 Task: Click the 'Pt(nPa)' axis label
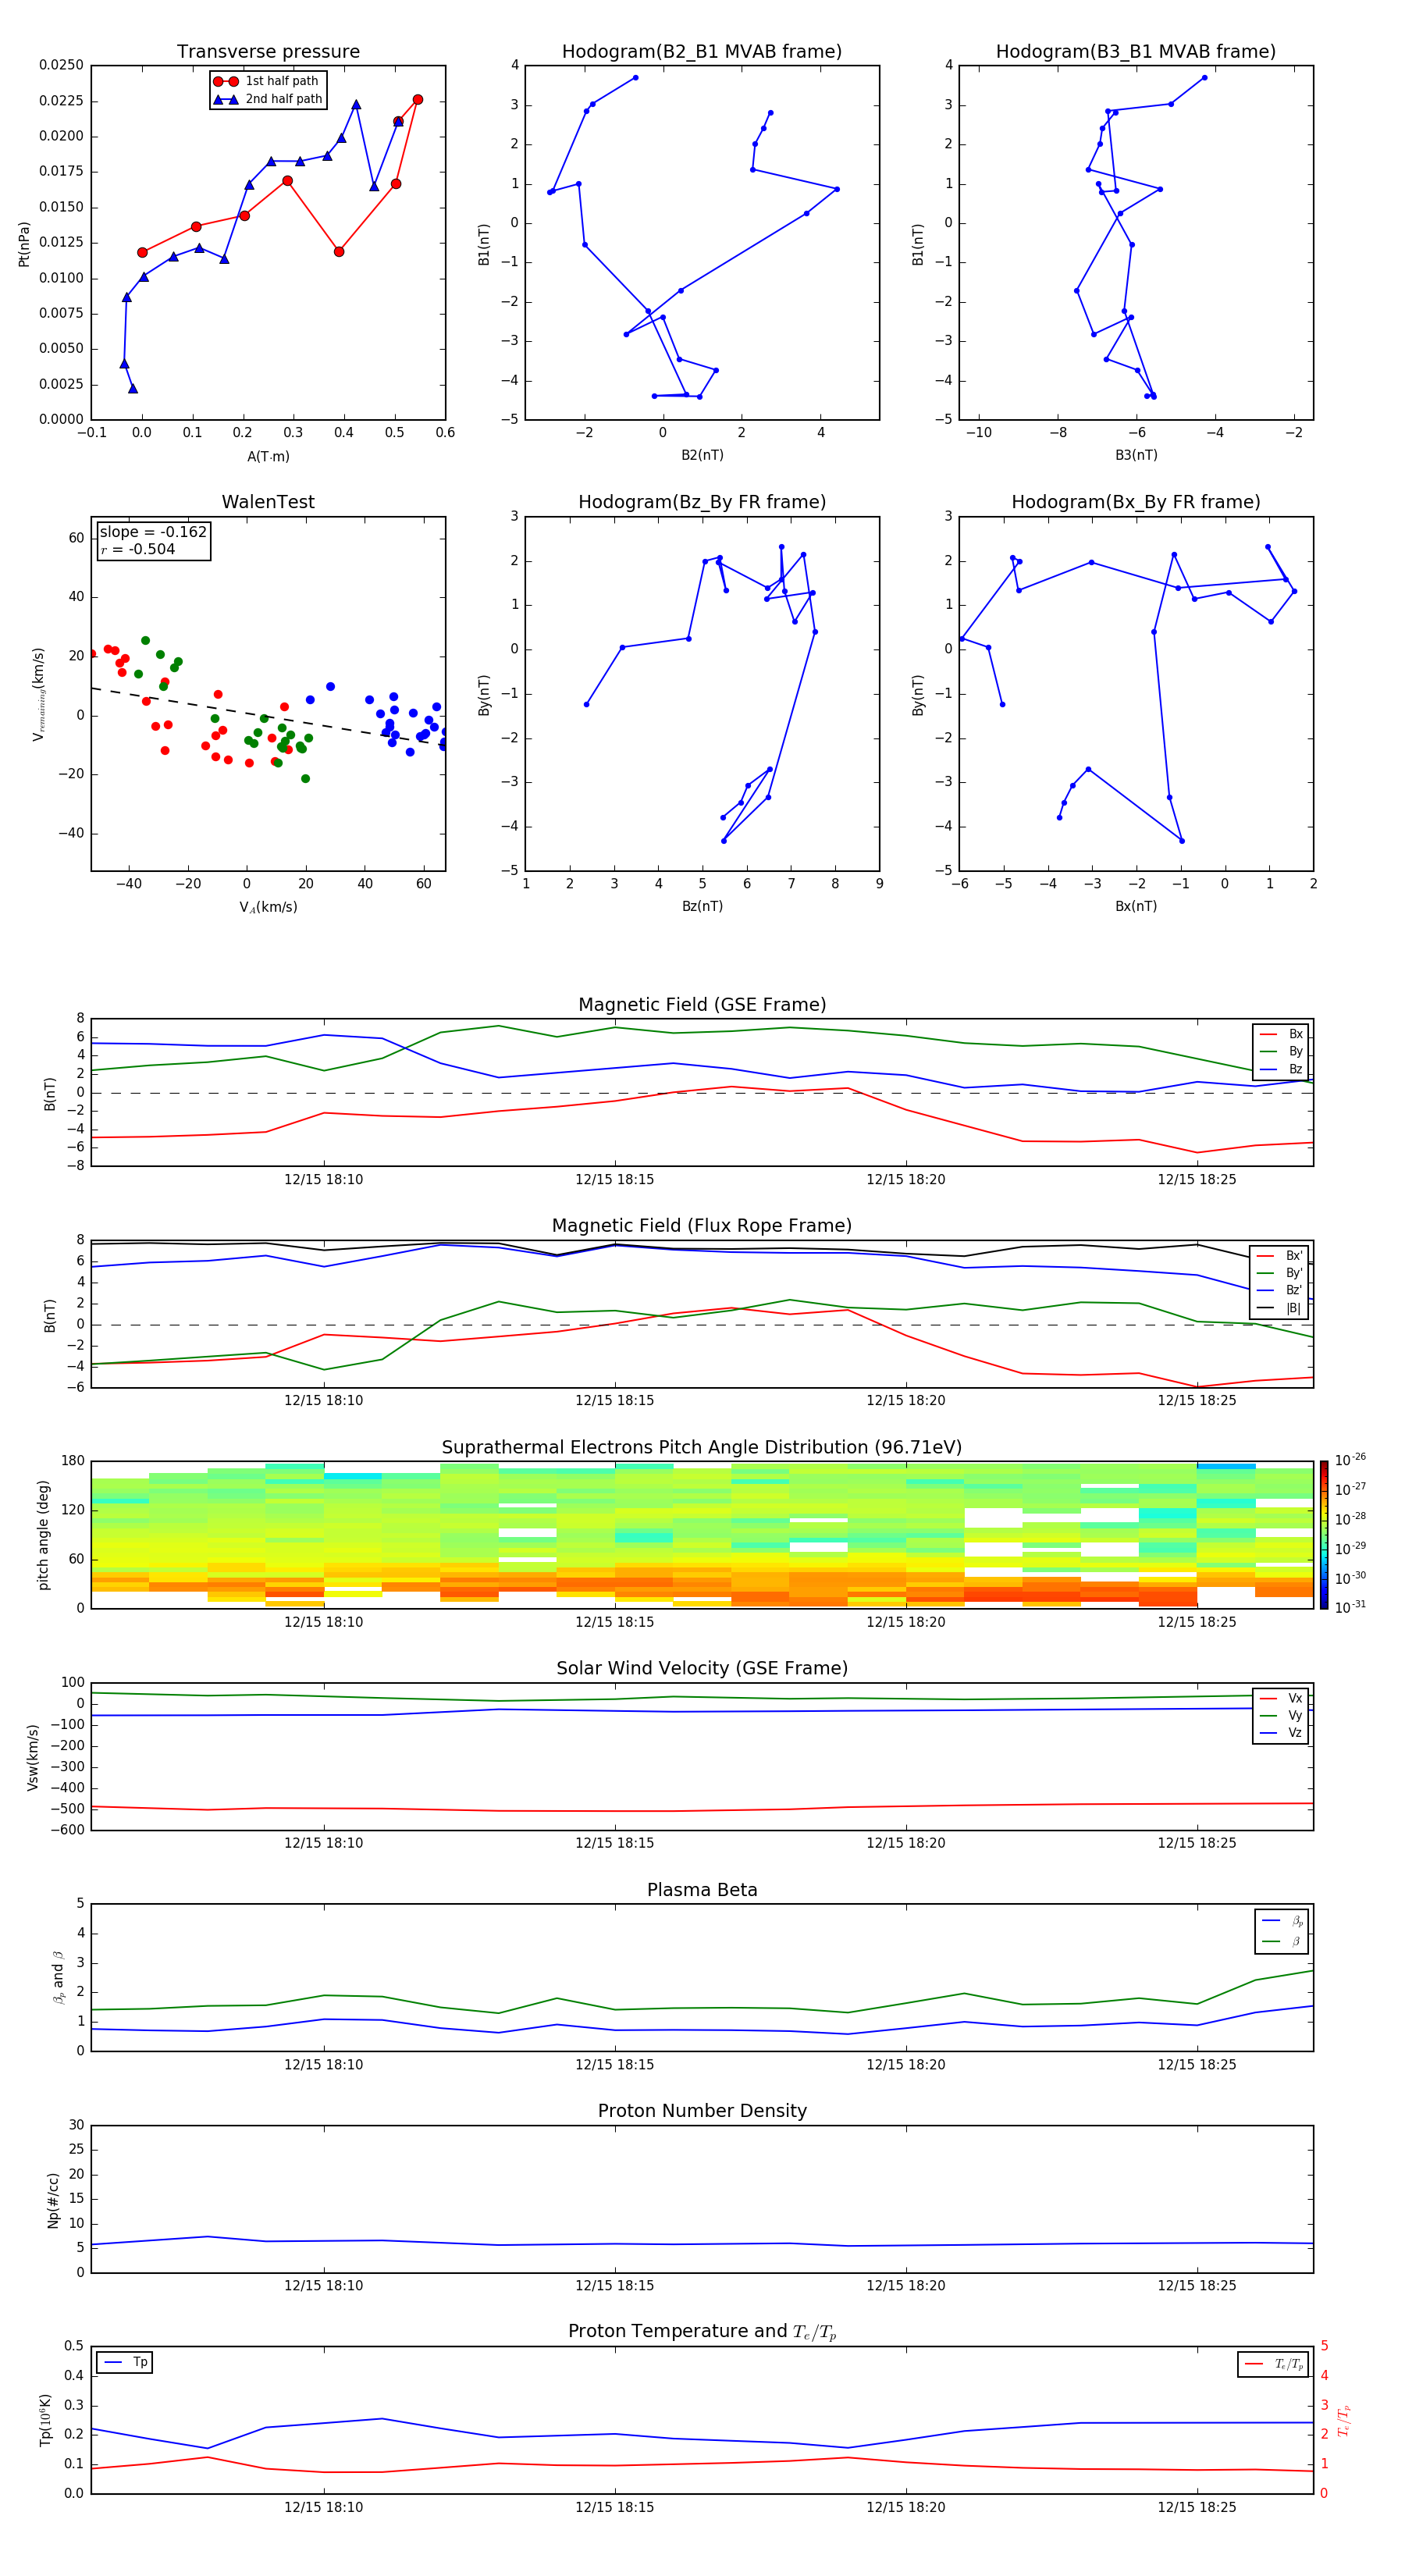coord(24,244)
